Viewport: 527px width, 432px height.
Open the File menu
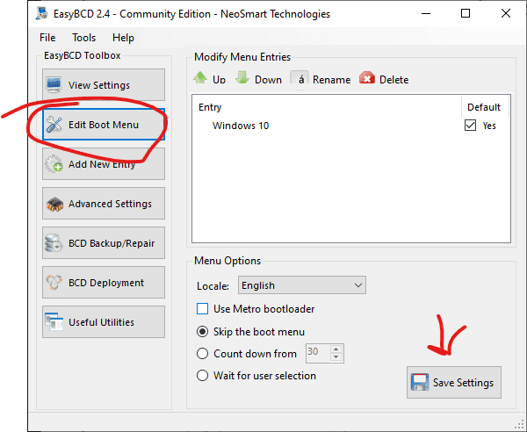(47, 38)
